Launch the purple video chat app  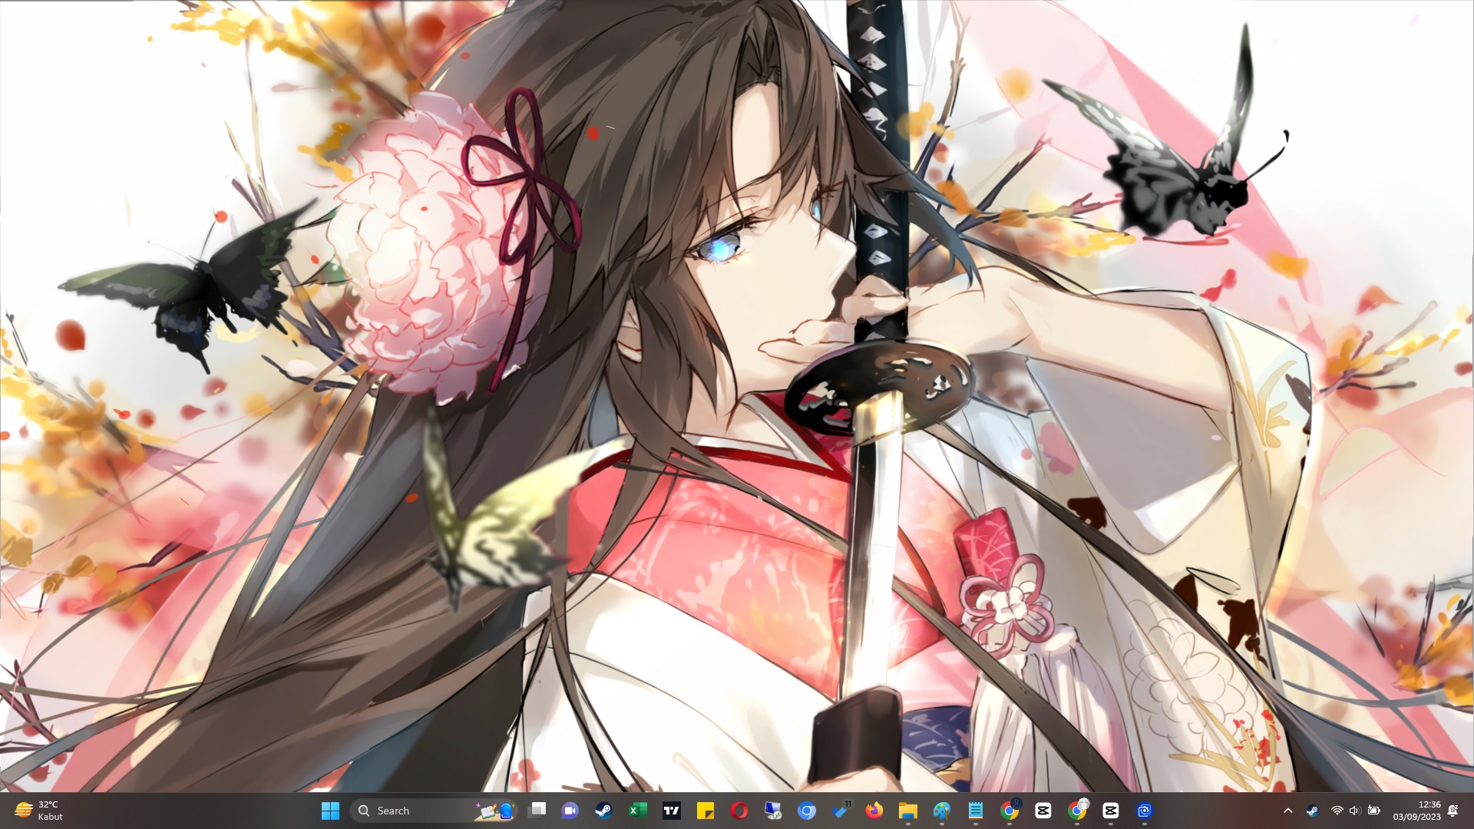pyautogui.click(x=570, y=811)
